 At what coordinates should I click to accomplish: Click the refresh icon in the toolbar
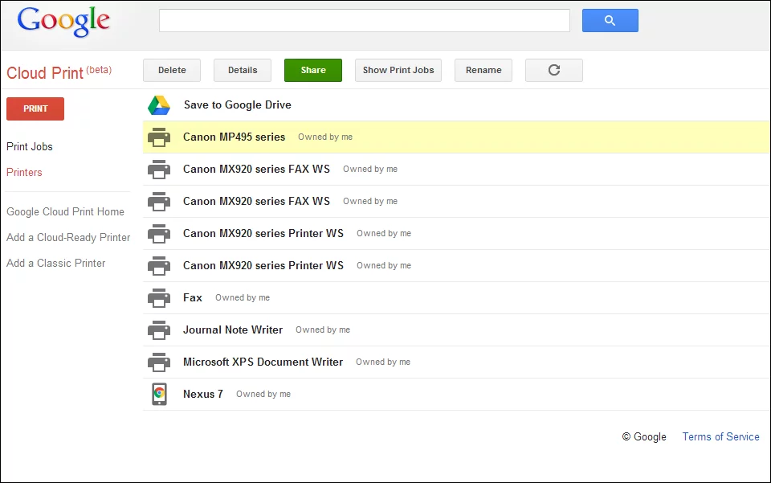[x=553, y=70]
